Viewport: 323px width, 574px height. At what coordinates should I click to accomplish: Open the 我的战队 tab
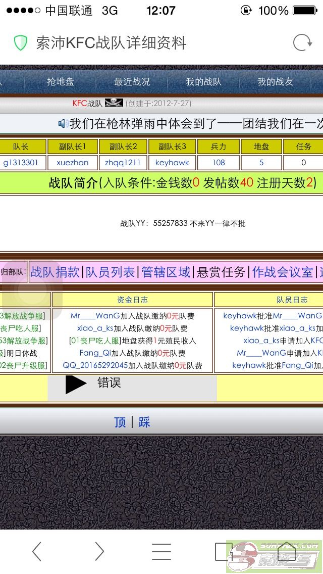[203, 81]
